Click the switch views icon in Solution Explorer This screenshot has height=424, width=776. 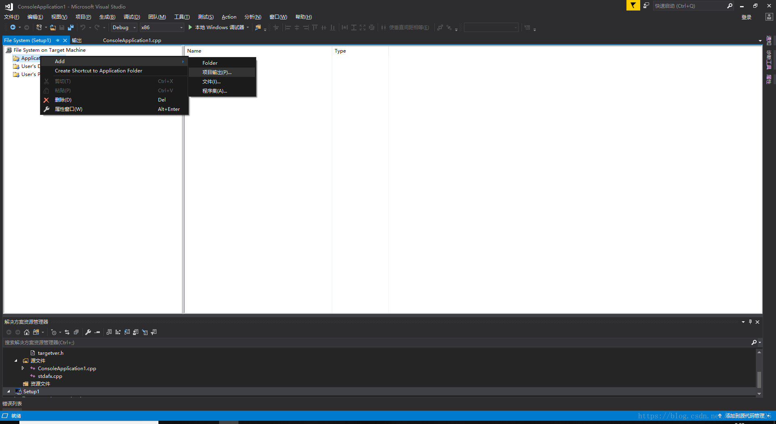point(36,332)
